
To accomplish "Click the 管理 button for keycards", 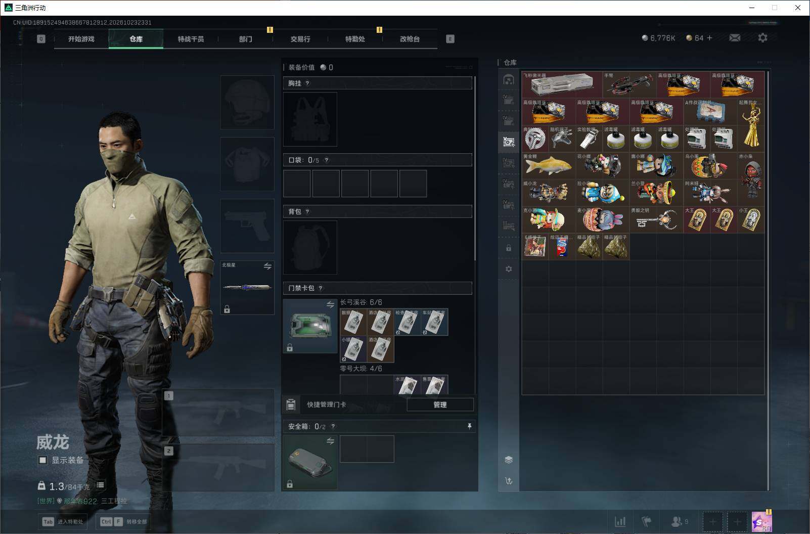I will (x=440, y=405).
